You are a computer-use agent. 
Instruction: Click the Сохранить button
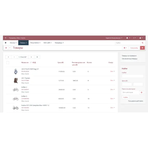(x=134, y=48)
